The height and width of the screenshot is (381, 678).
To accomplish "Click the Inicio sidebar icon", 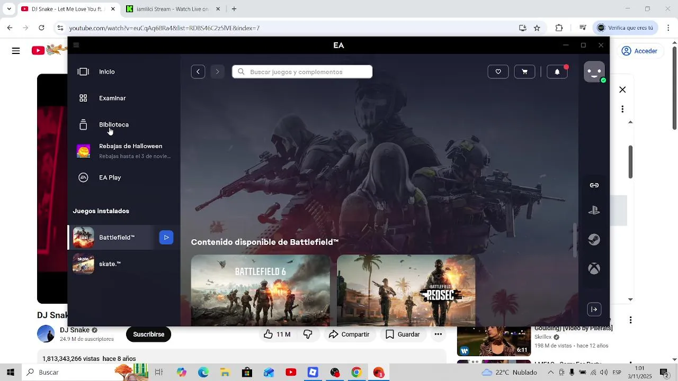I will point(83,71).
